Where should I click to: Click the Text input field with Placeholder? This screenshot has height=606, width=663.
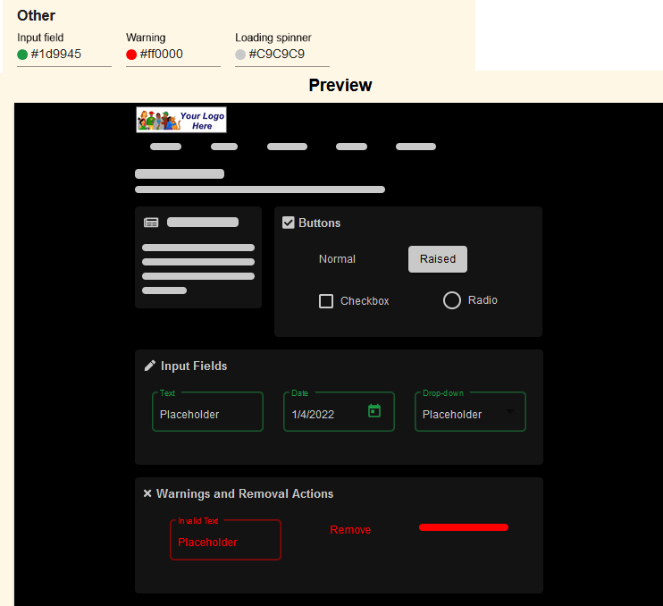[x=207, y=414]
